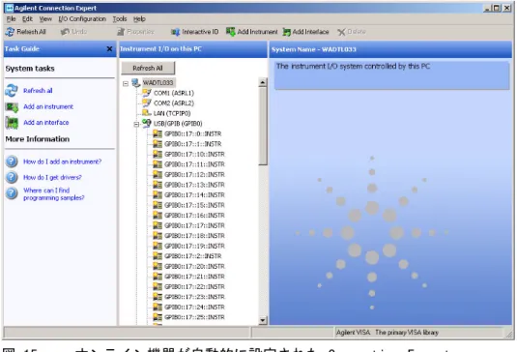
Task: Click the LAN interface icon
Action: pos(146,113)
